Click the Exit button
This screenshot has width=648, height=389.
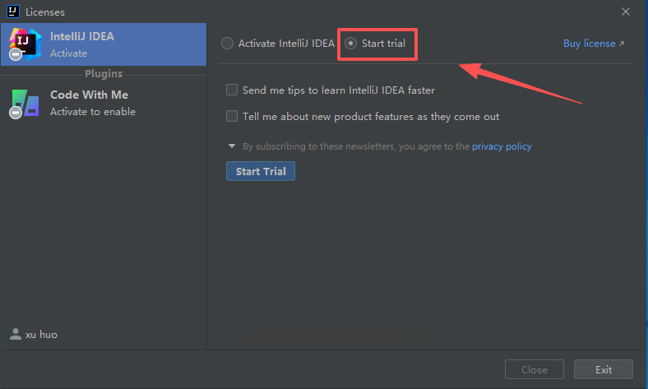click(x=604, y=369)
